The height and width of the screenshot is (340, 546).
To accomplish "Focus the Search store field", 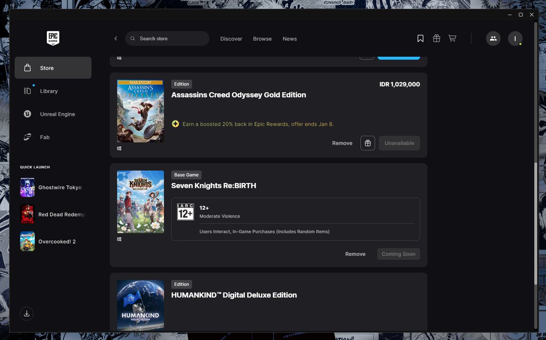I will (x=167, y=39).
